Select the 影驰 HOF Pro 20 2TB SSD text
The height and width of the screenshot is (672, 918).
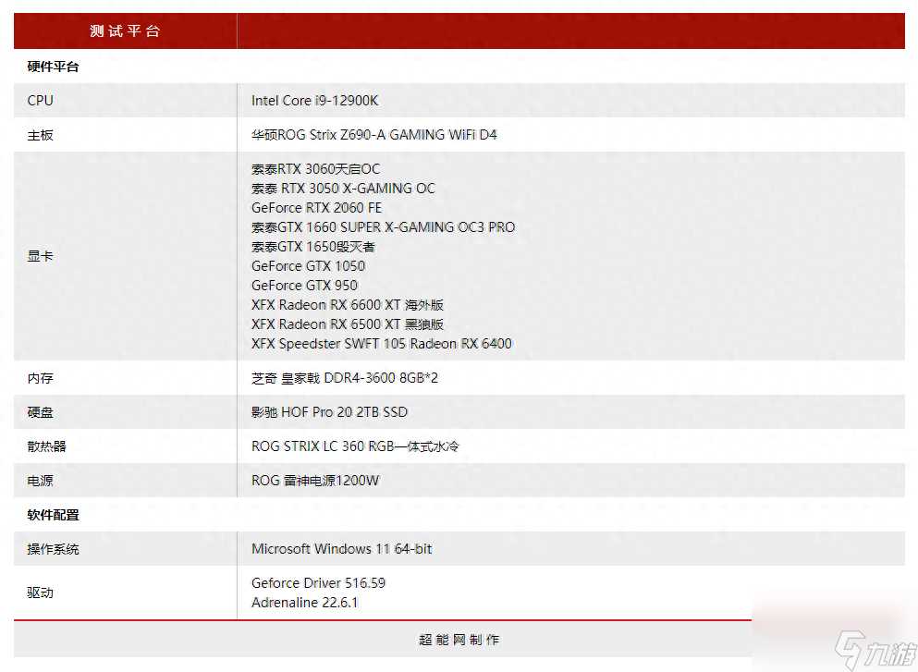(329, 412)
